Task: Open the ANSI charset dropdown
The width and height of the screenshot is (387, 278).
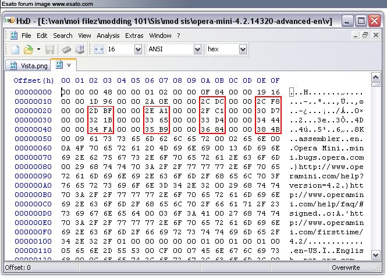Action: click(x=197, y=50)
